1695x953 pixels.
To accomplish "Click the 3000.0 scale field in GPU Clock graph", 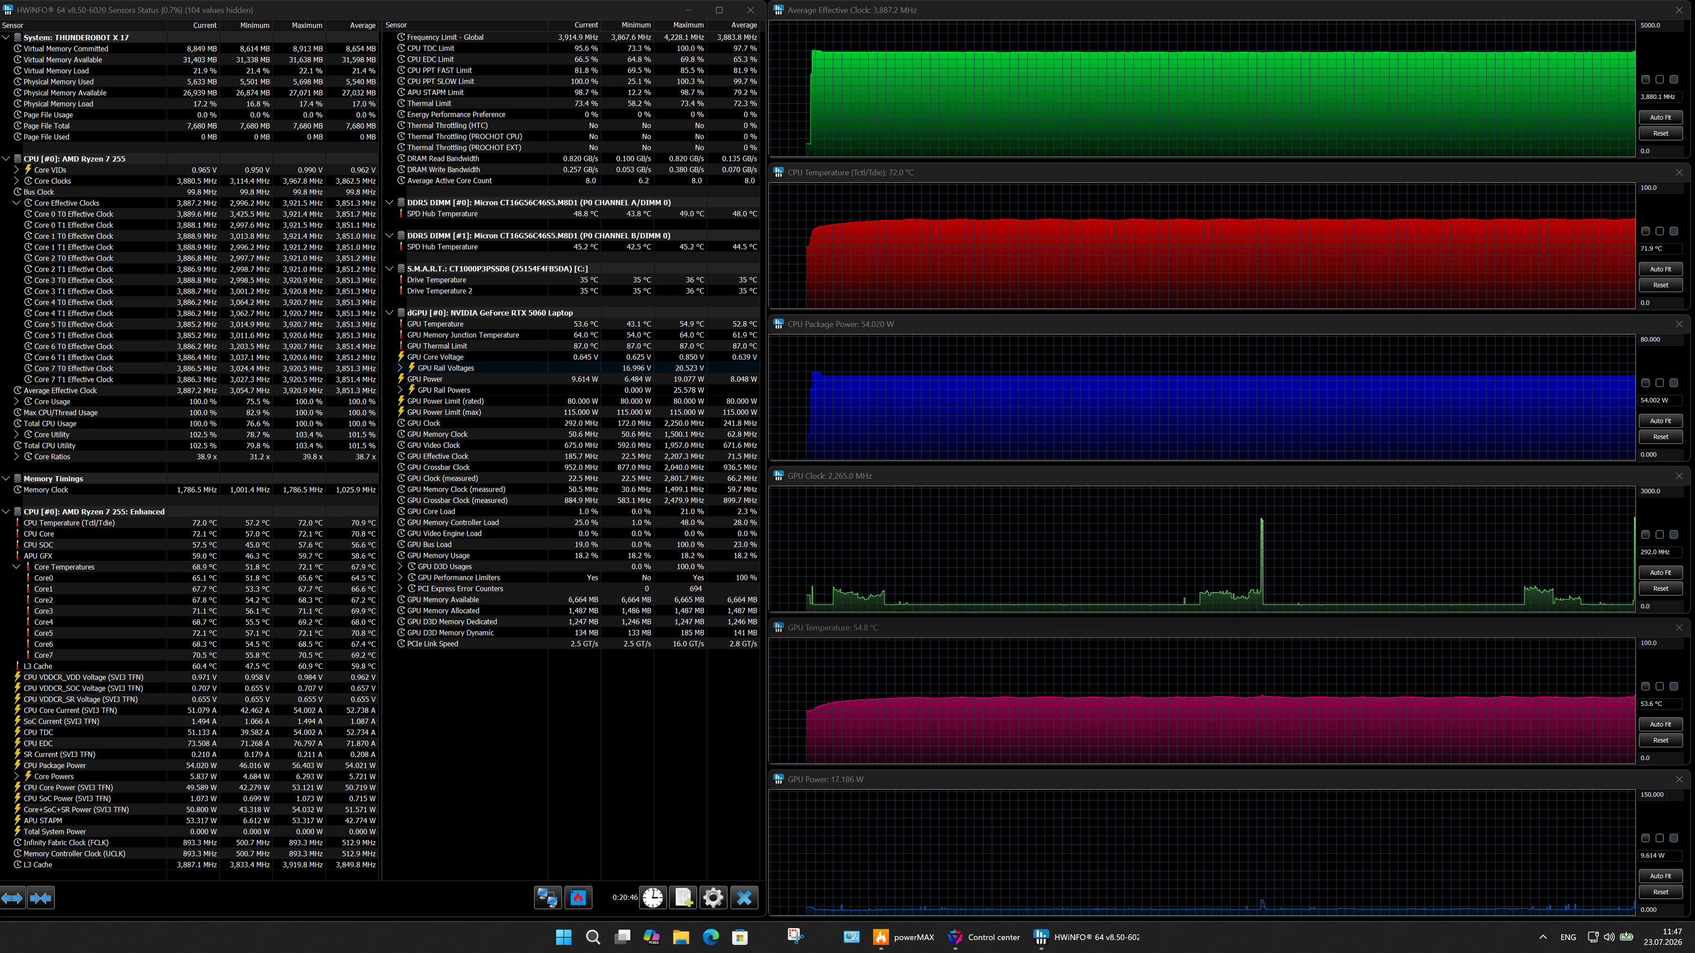I will [x=1660, y=491].
